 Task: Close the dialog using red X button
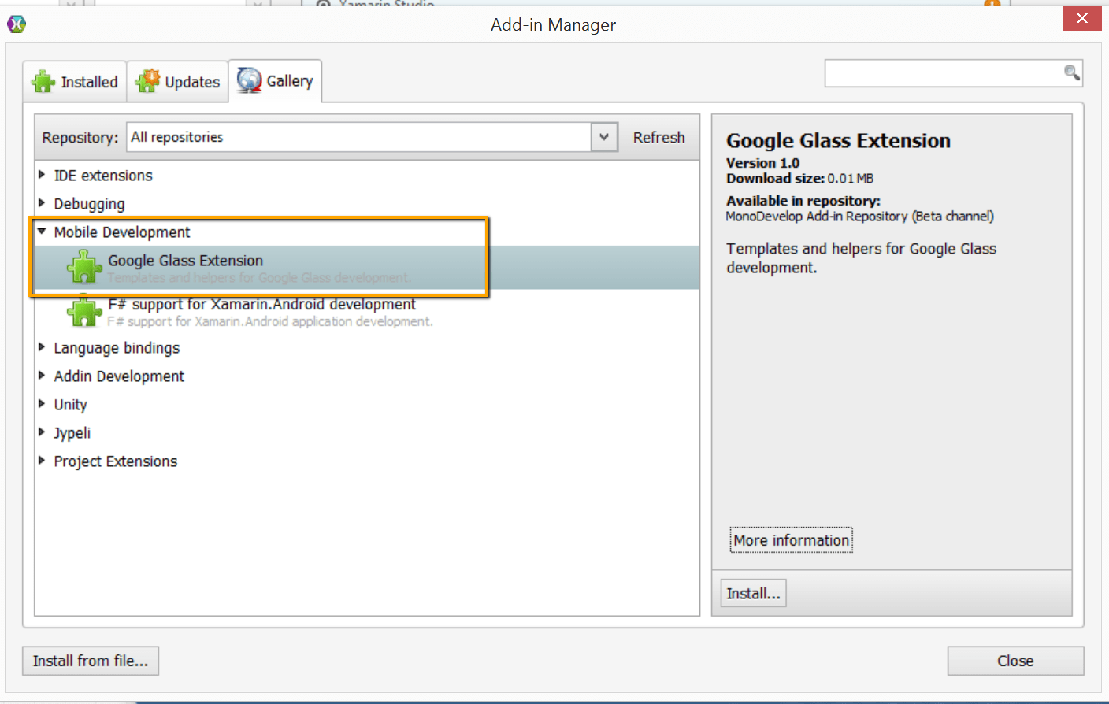(1082, 18)
